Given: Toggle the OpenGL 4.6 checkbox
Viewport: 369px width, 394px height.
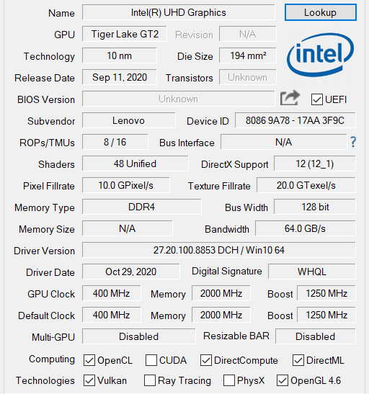Looking at the screenshot, I should (x=283, y=380).
